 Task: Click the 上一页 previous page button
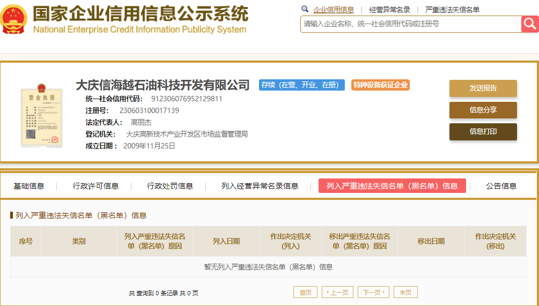pos(337,292)
